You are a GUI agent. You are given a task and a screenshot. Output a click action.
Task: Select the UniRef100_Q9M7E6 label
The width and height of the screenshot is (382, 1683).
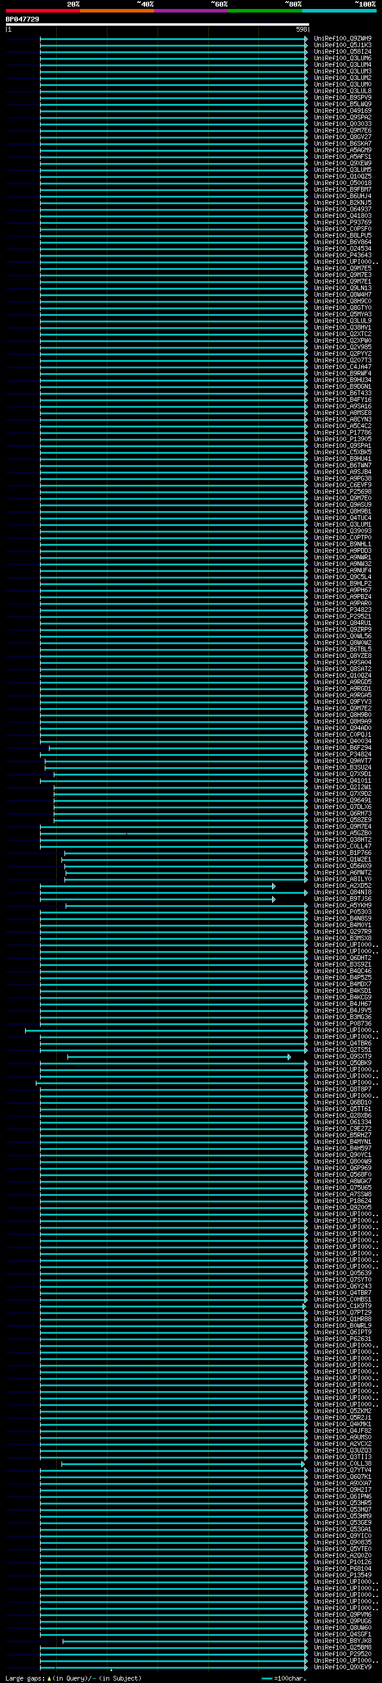(x=343, y=131)
